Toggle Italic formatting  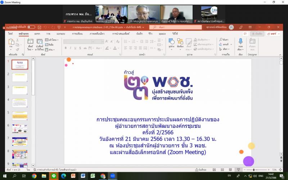70,48
